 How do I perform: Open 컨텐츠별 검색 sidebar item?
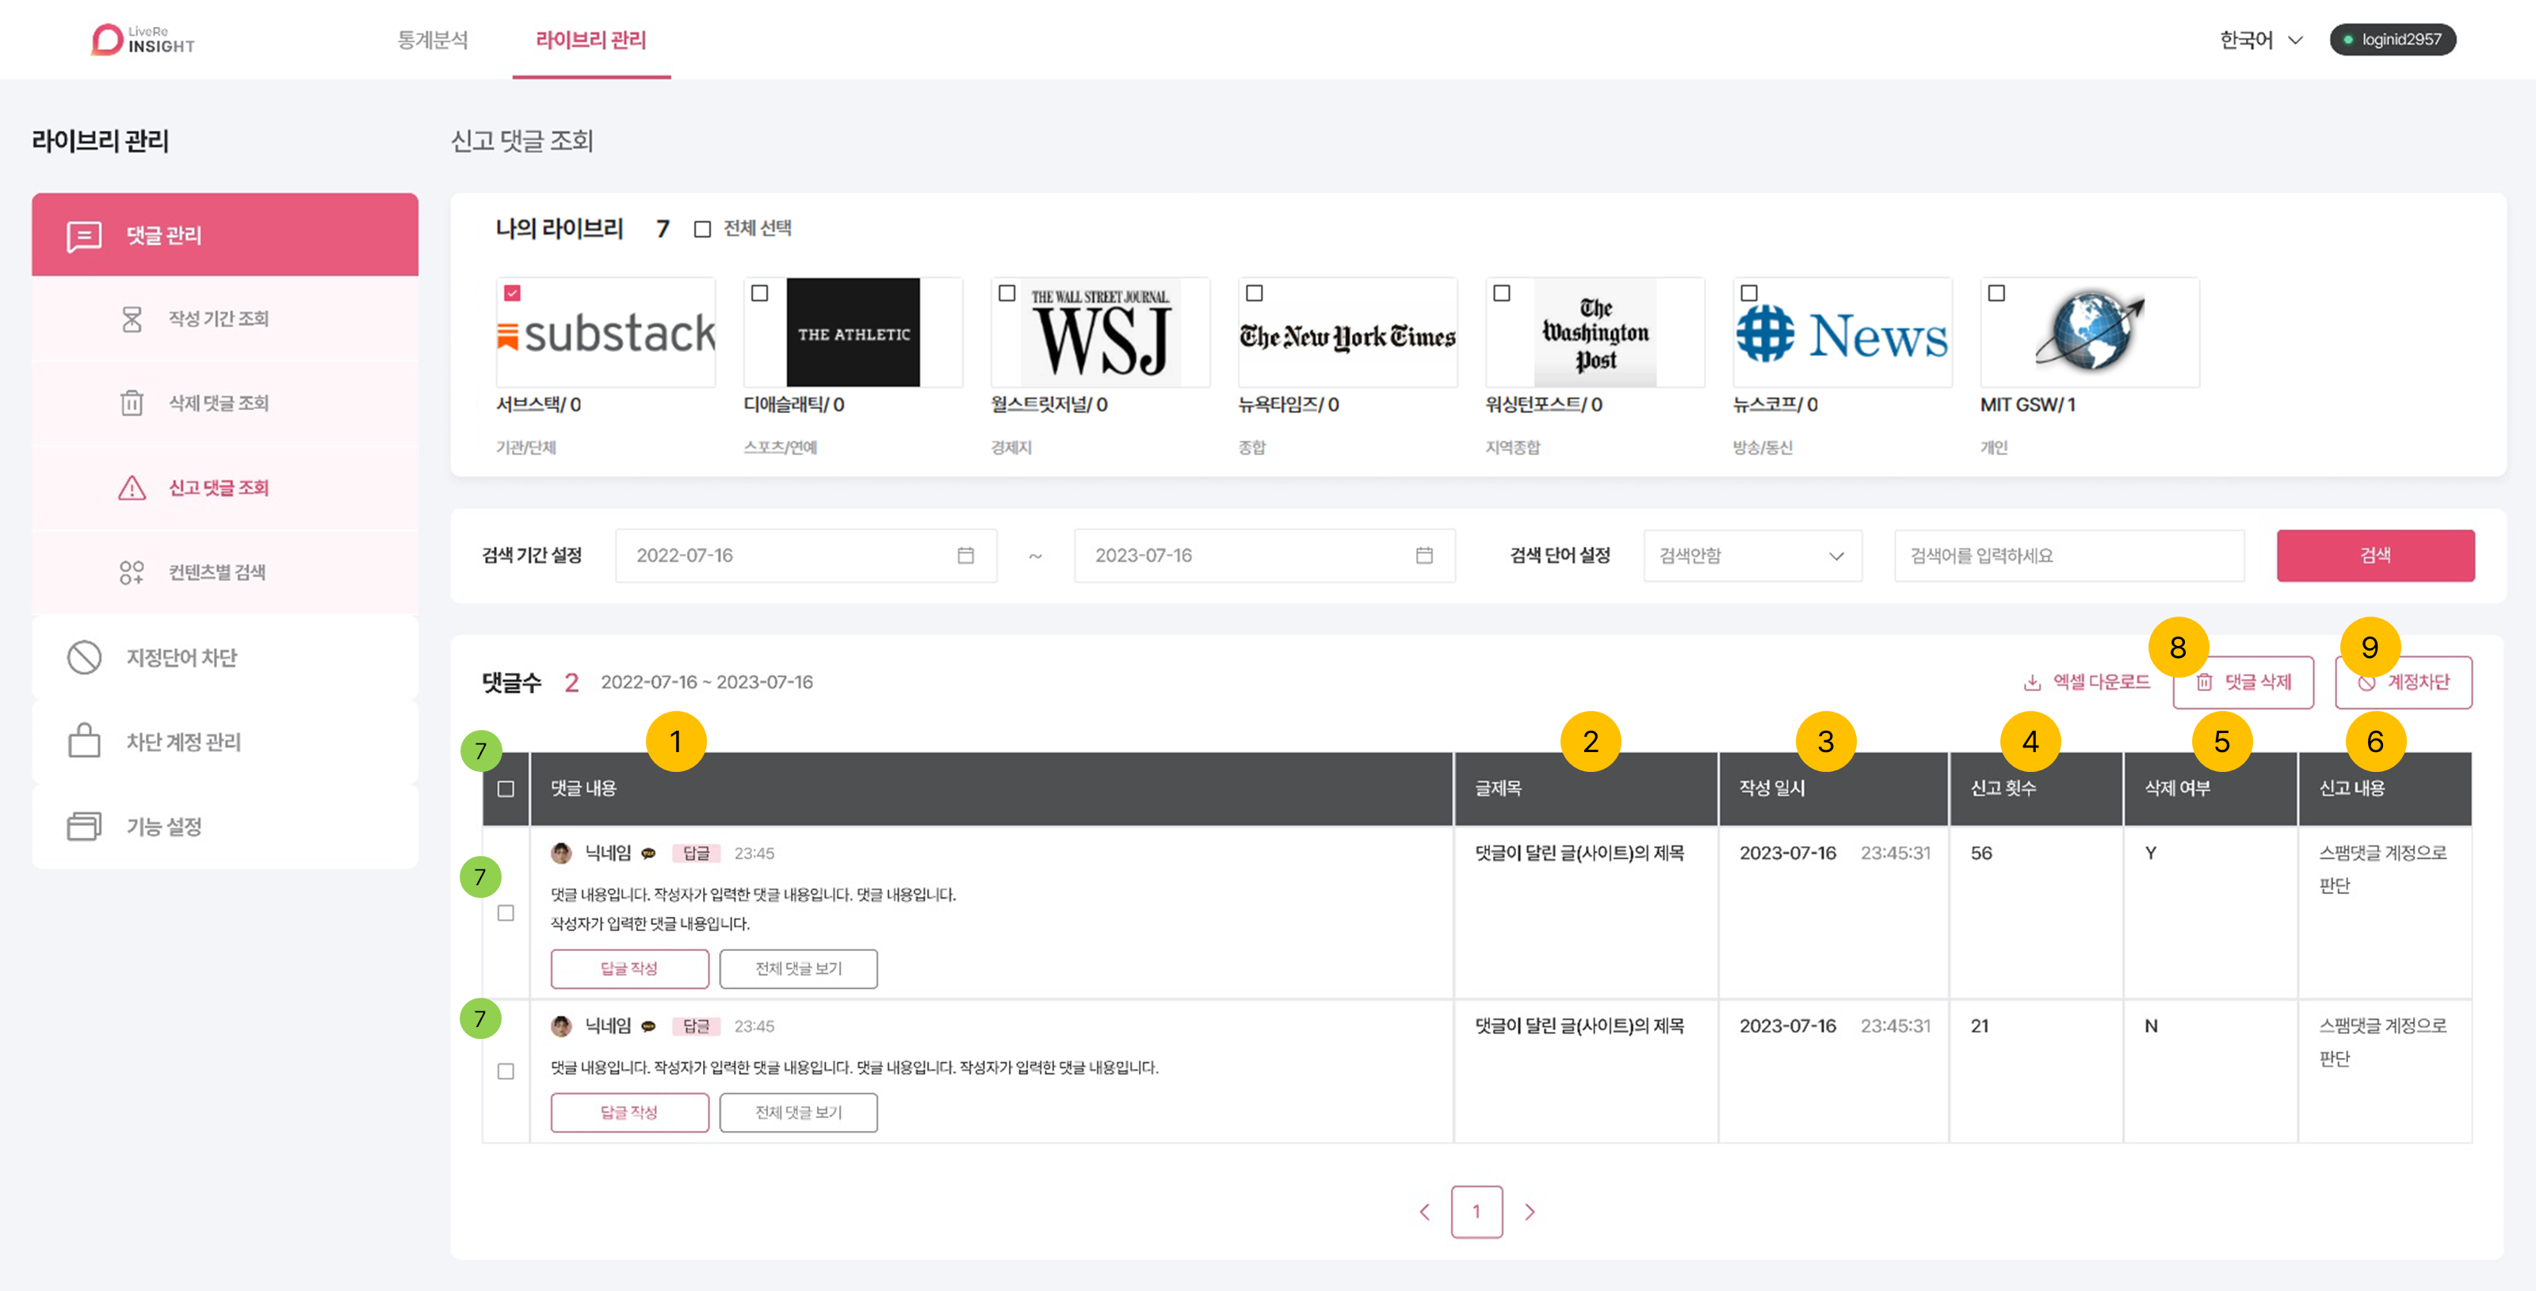pos(216,572)
